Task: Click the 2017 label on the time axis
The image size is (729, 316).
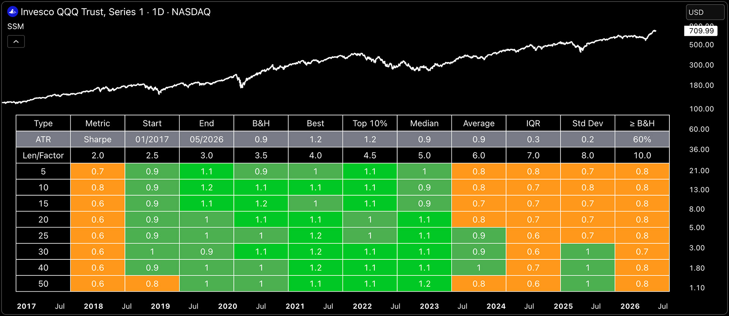Action: click(x=27, y=306)
